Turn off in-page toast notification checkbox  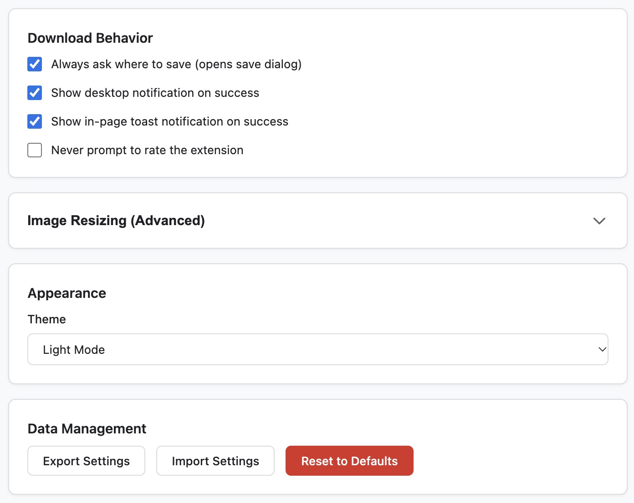click(35, 121)
